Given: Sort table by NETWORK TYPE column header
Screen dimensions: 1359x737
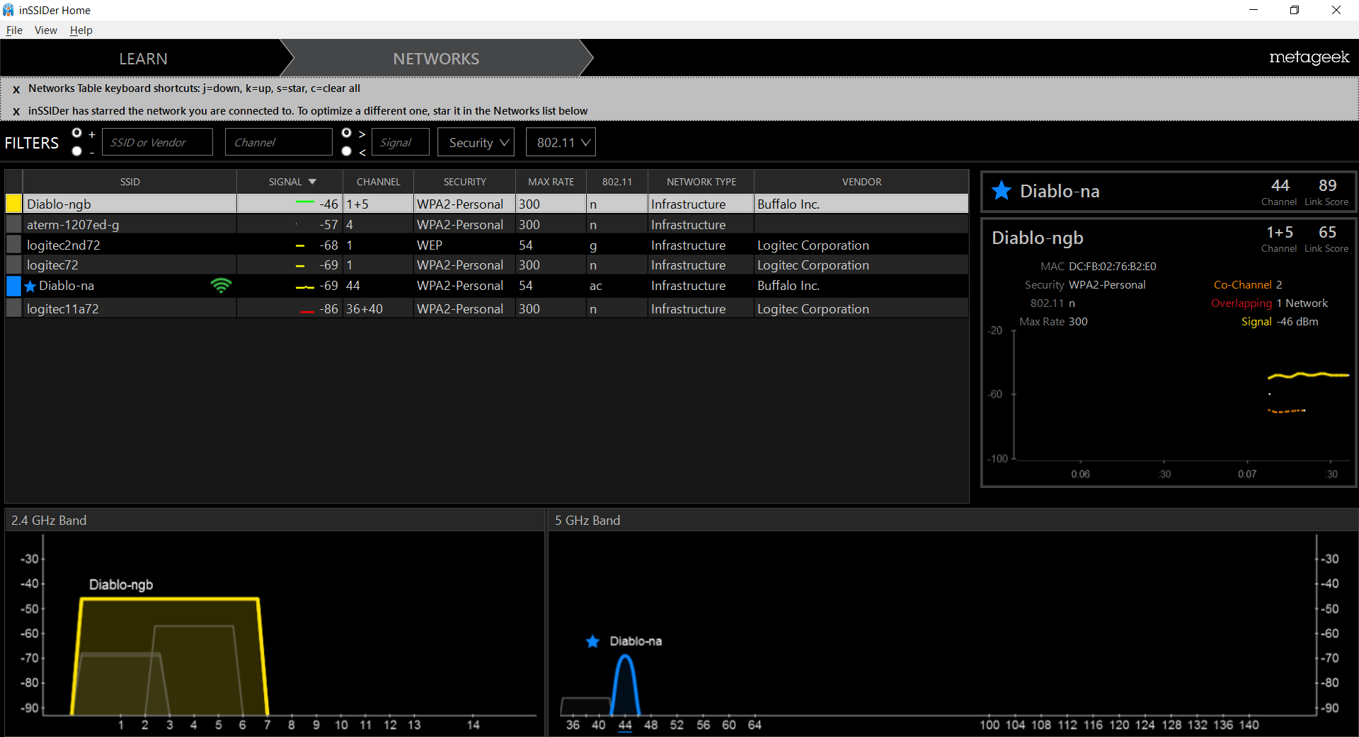Looking at the screenshot, I should [x=701, y=182].
